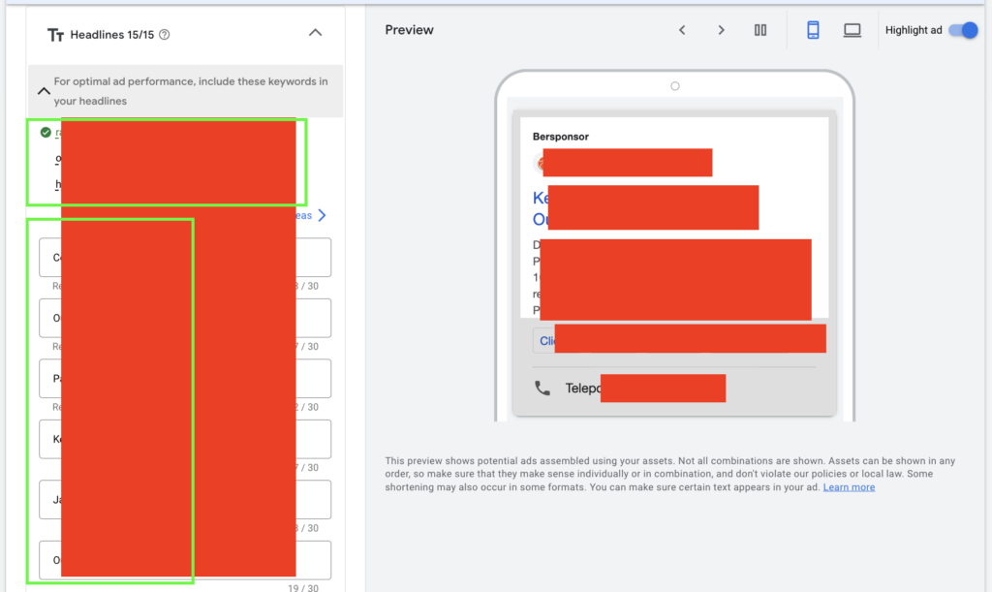This screenshot has width=992, height=592.
Task: Select the mobile preview device icon
Action: tap(813, 29)
